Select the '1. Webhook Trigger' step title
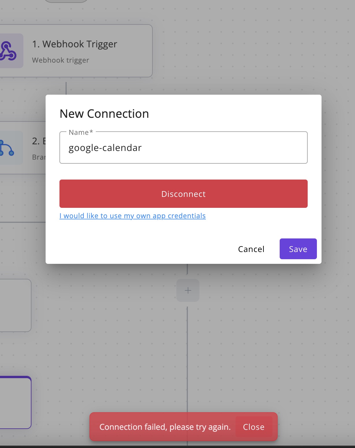Viewport: 355px width, 448px height. (75, 44)
